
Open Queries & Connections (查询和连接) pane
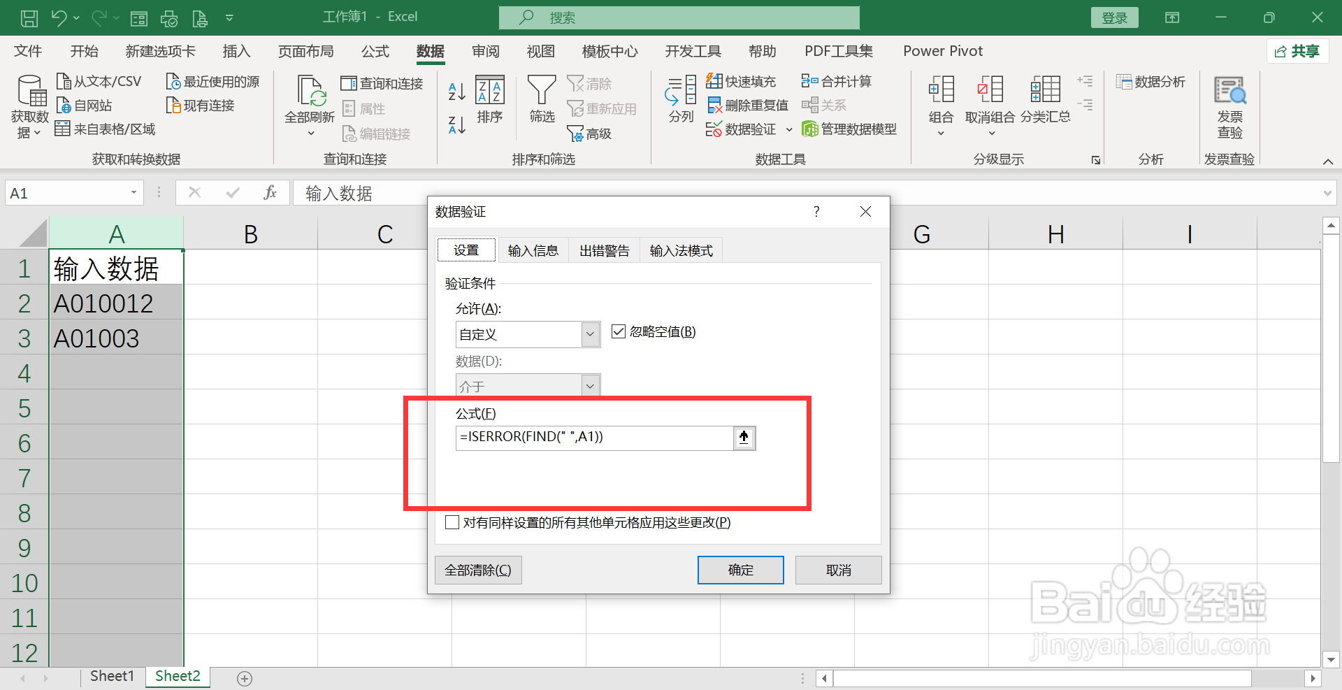[x=382, y=83]
